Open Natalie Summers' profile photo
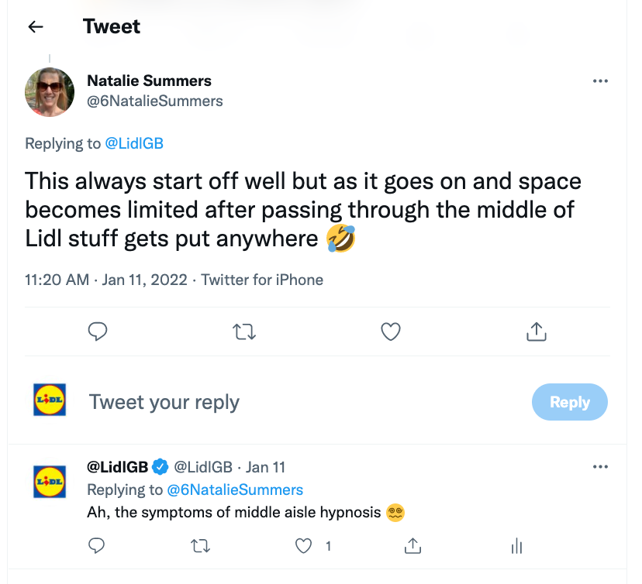 click(x=50, y=91)
